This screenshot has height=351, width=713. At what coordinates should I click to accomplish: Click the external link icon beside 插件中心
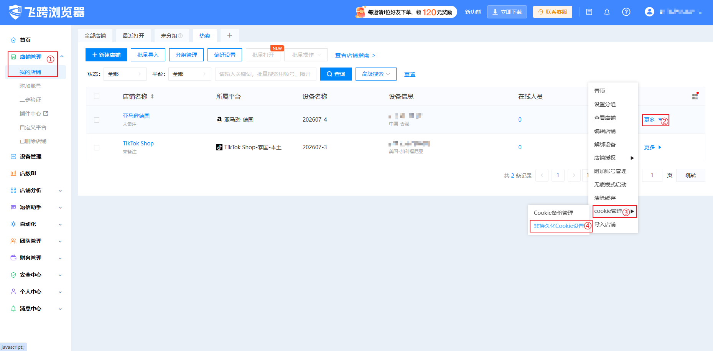[46, 114]
